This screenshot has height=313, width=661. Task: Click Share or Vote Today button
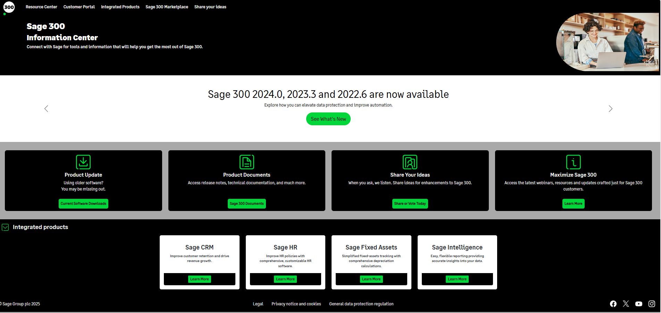[410, 204]
